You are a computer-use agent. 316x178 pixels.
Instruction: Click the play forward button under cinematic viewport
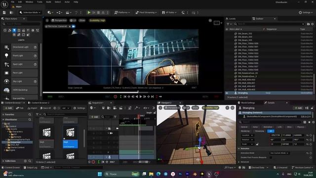(x=141, y=97)
